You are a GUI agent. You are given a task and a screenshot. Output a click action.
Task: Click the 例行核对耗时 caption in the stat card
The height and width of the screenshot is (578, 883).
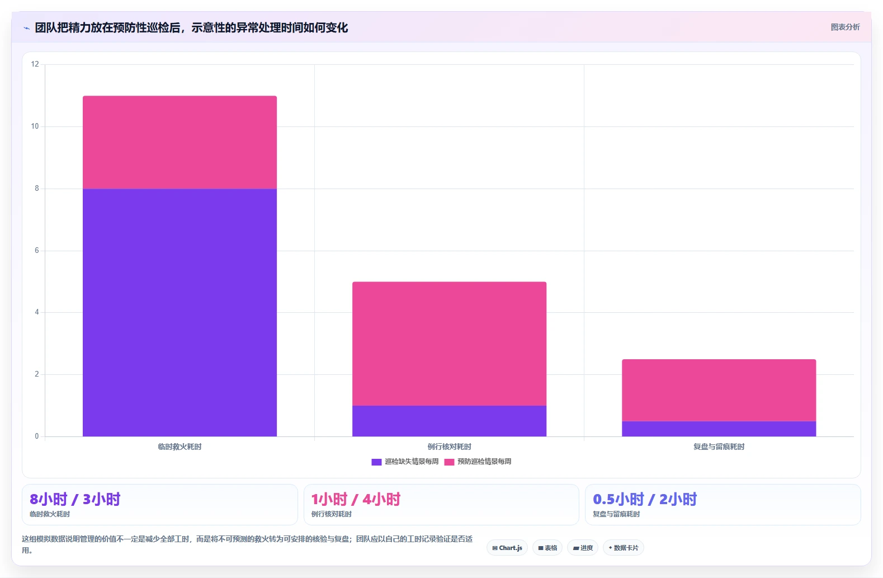tap(331, 514)
